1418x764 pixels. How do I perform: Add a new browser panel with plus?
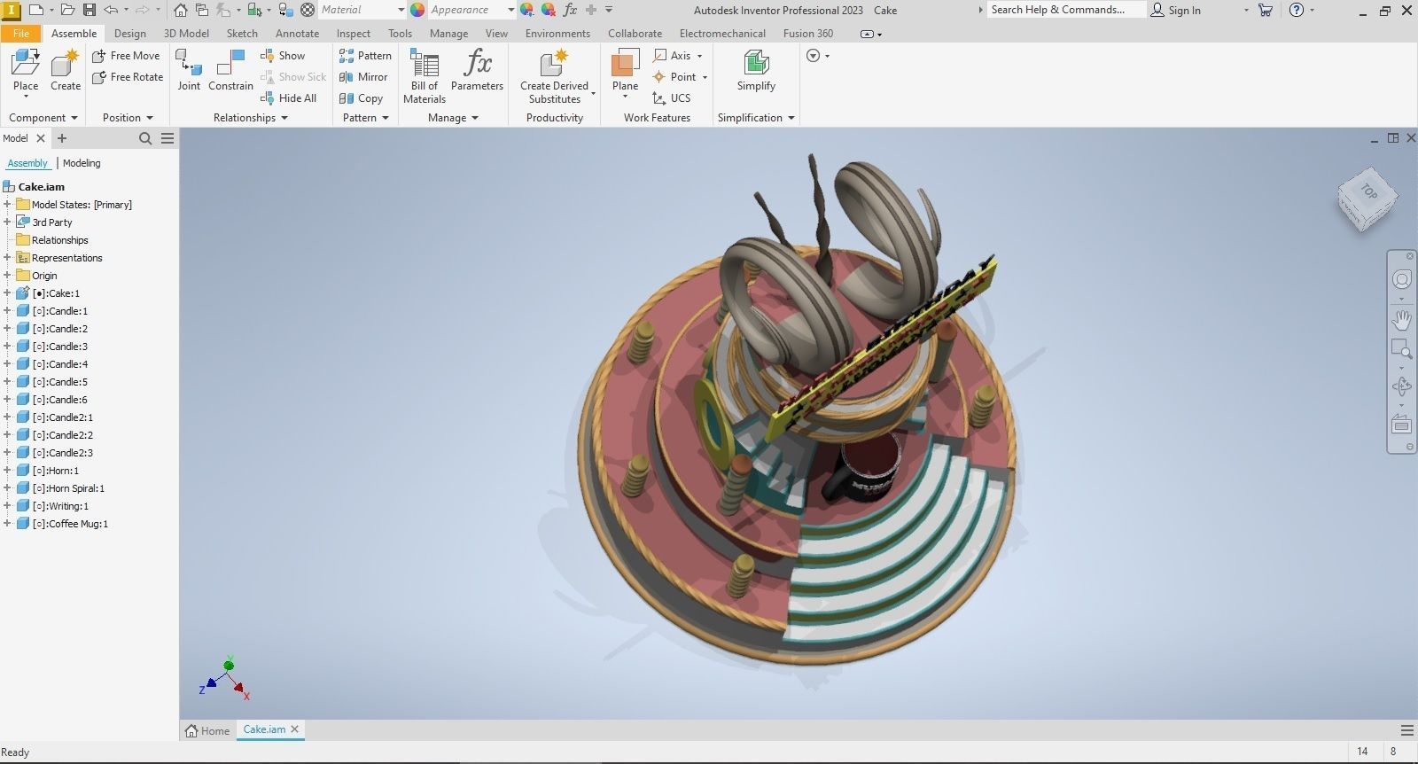[62, 138]
